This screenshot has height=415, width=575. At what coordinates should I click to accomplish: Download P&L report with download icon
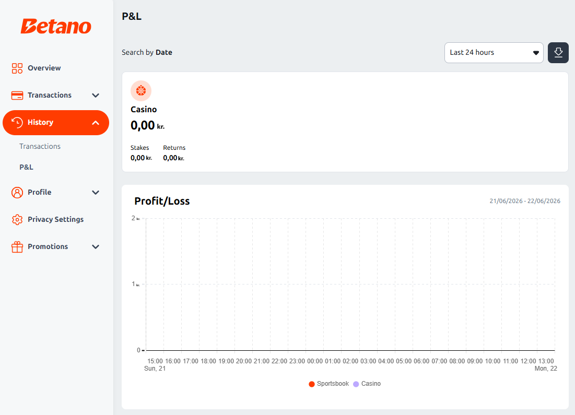pyautogui.click(x=558, y=53)
